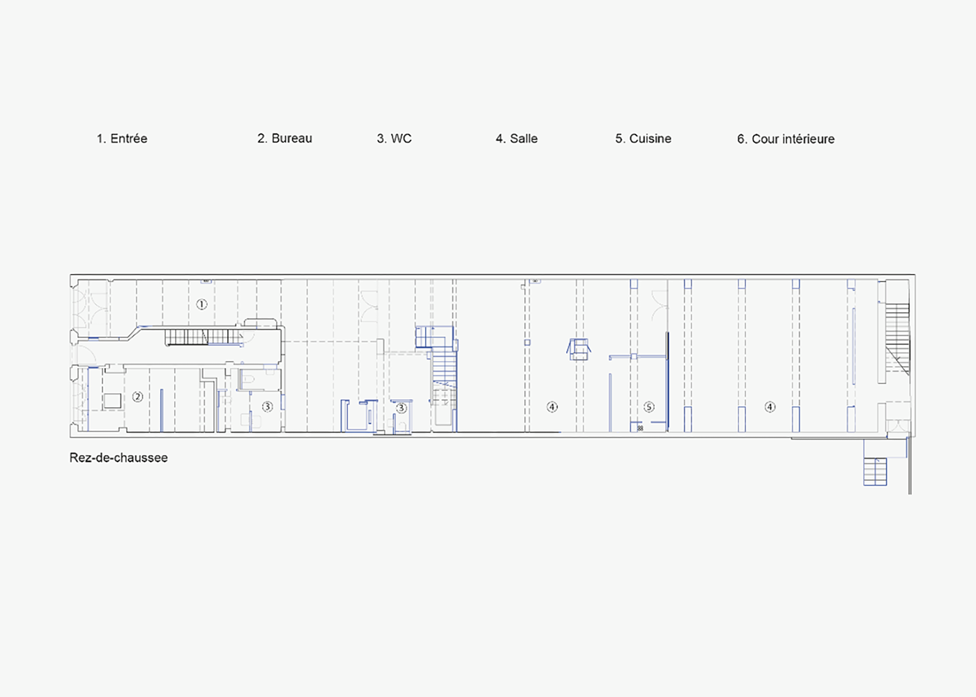Click the blue furniture symbol above the kitchen
Image resolution: width=976 pixels, height=697 pixels.
tap(579, 348)
